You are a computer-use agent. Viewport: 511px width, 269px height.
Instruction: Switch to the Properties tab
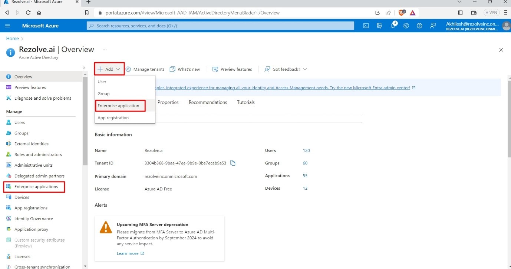168,102
